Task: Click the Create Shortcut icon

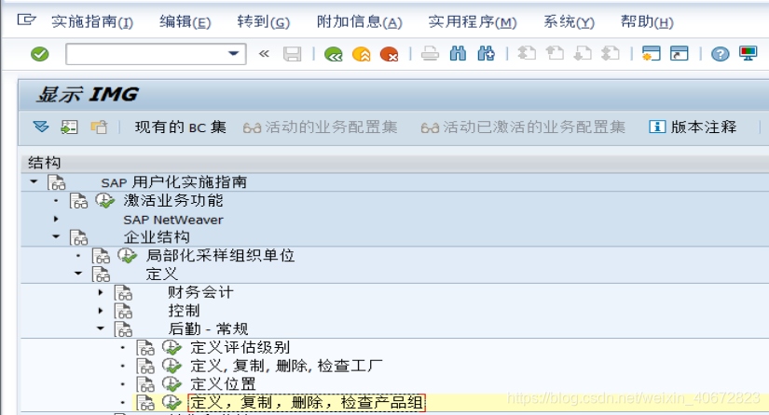Action: (x=680, y=53)
